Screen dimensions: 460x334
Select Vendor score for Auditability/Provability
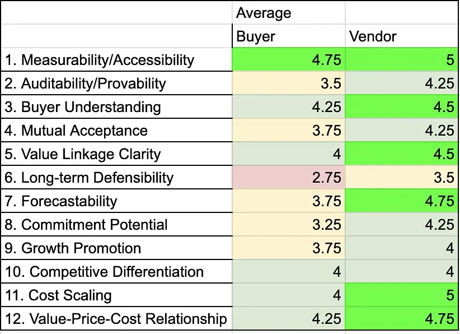point(401,83)
